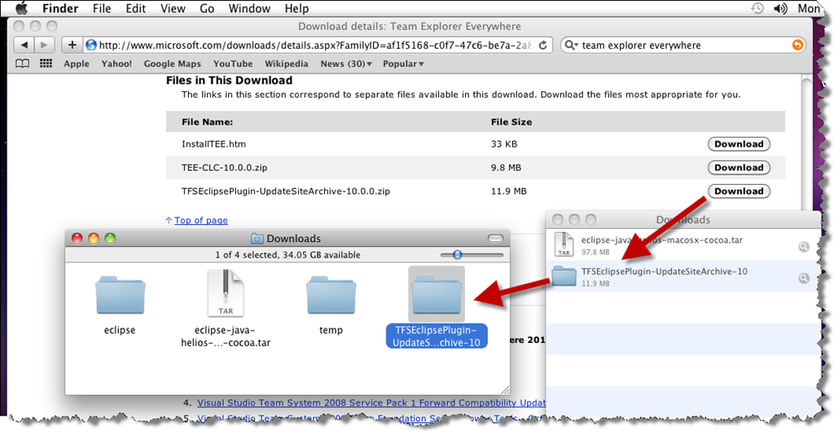This screenshot has height=431, width=834.
Task: Click the '9.8 MB' file size cell
Action: [506, 168]
